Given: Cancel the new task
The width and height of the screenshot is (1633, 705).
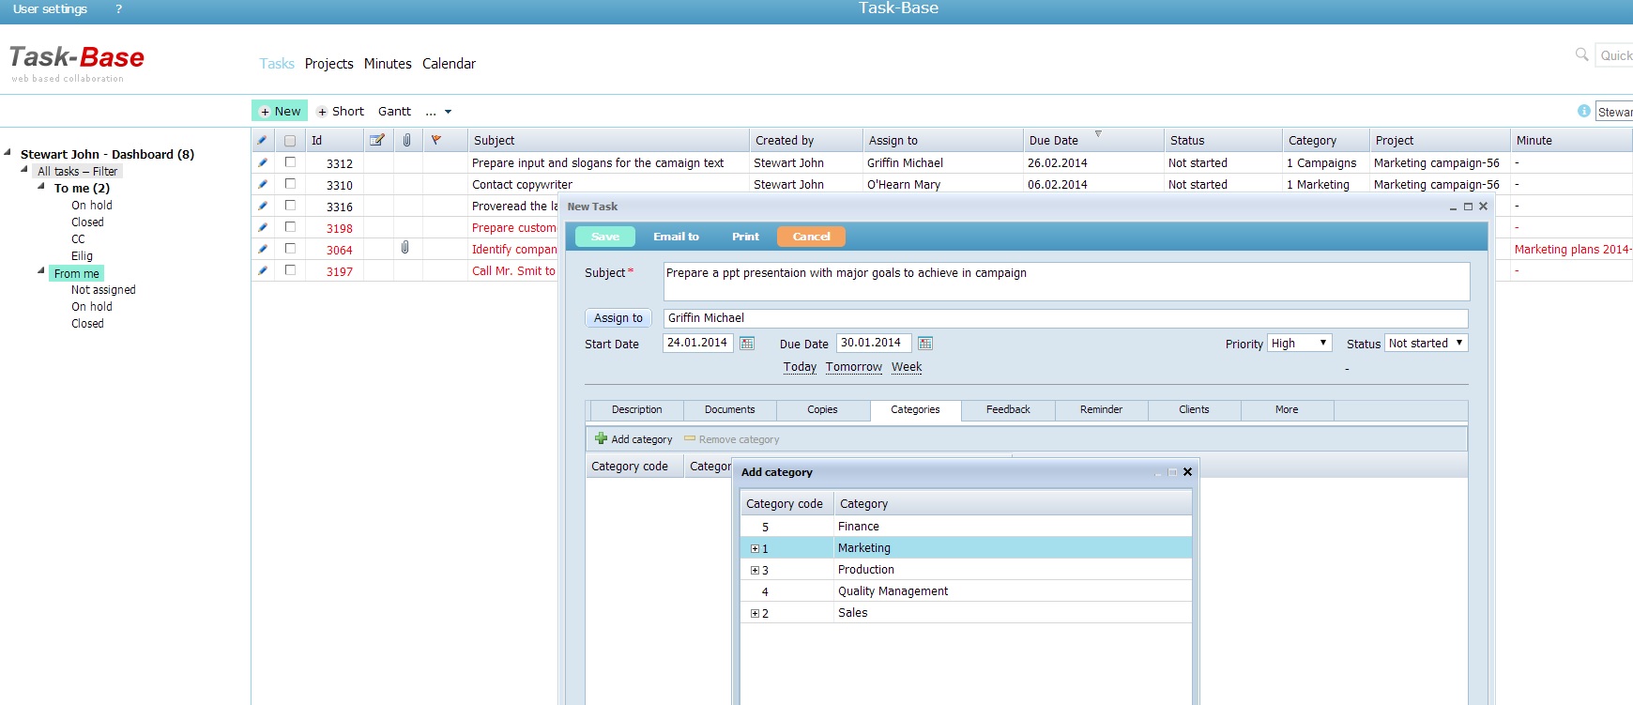Looking at the screenshot, I should point(811,237).
